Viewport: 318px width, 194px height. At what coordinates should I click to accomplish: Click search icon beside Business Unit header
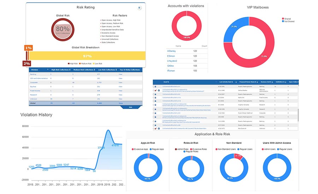tap(270, 81)
